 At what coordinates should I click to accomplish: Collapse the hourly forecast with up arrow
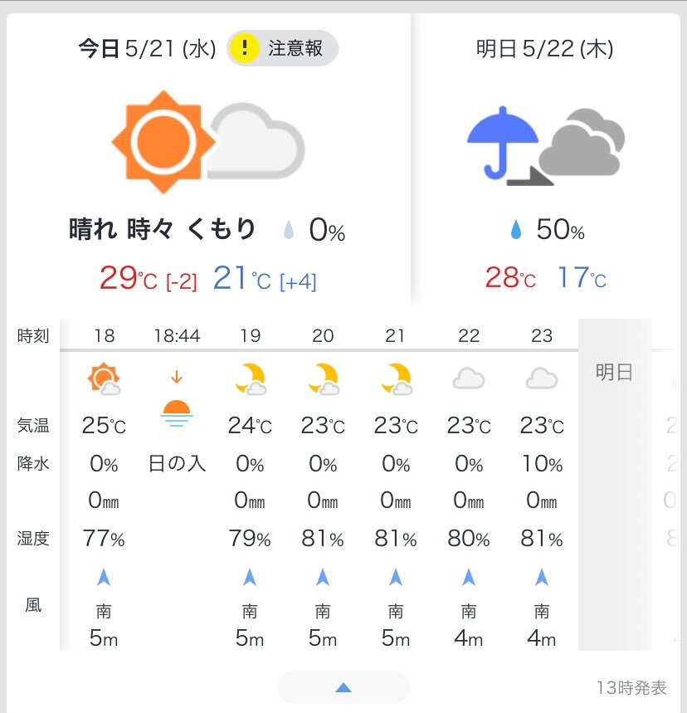343,687
